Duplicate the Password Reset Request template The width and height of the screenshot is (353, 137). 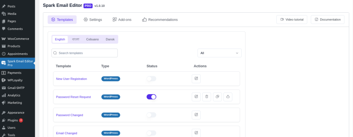click(x=217, y=97)
